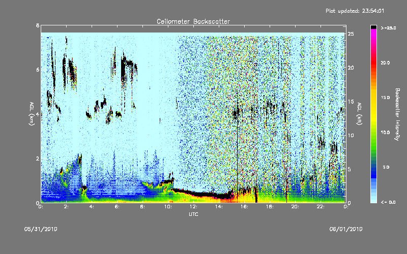This screenshot has height=254, width=407.
Task: Click the '15.0' colorbar tick label
Action: (385, 98)
